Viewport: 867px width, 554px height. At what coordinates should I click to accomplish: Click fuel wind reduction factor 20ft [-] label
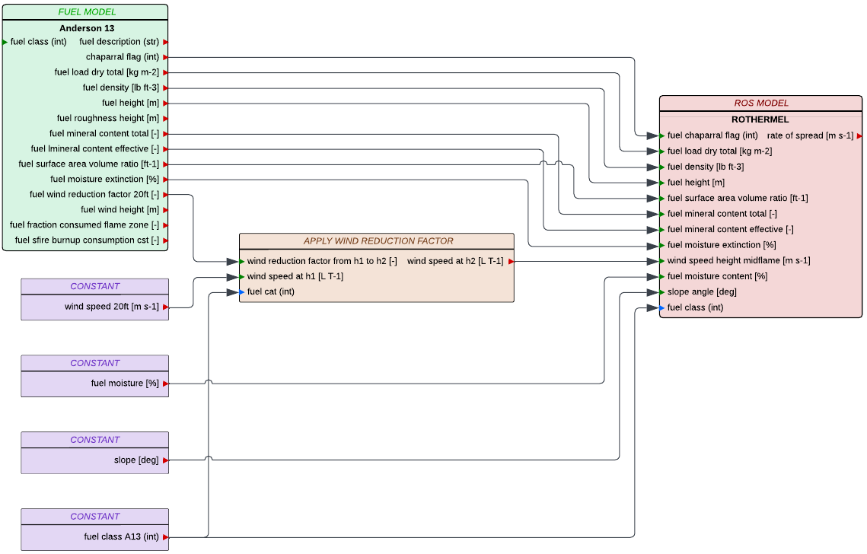tap(94, 195)
